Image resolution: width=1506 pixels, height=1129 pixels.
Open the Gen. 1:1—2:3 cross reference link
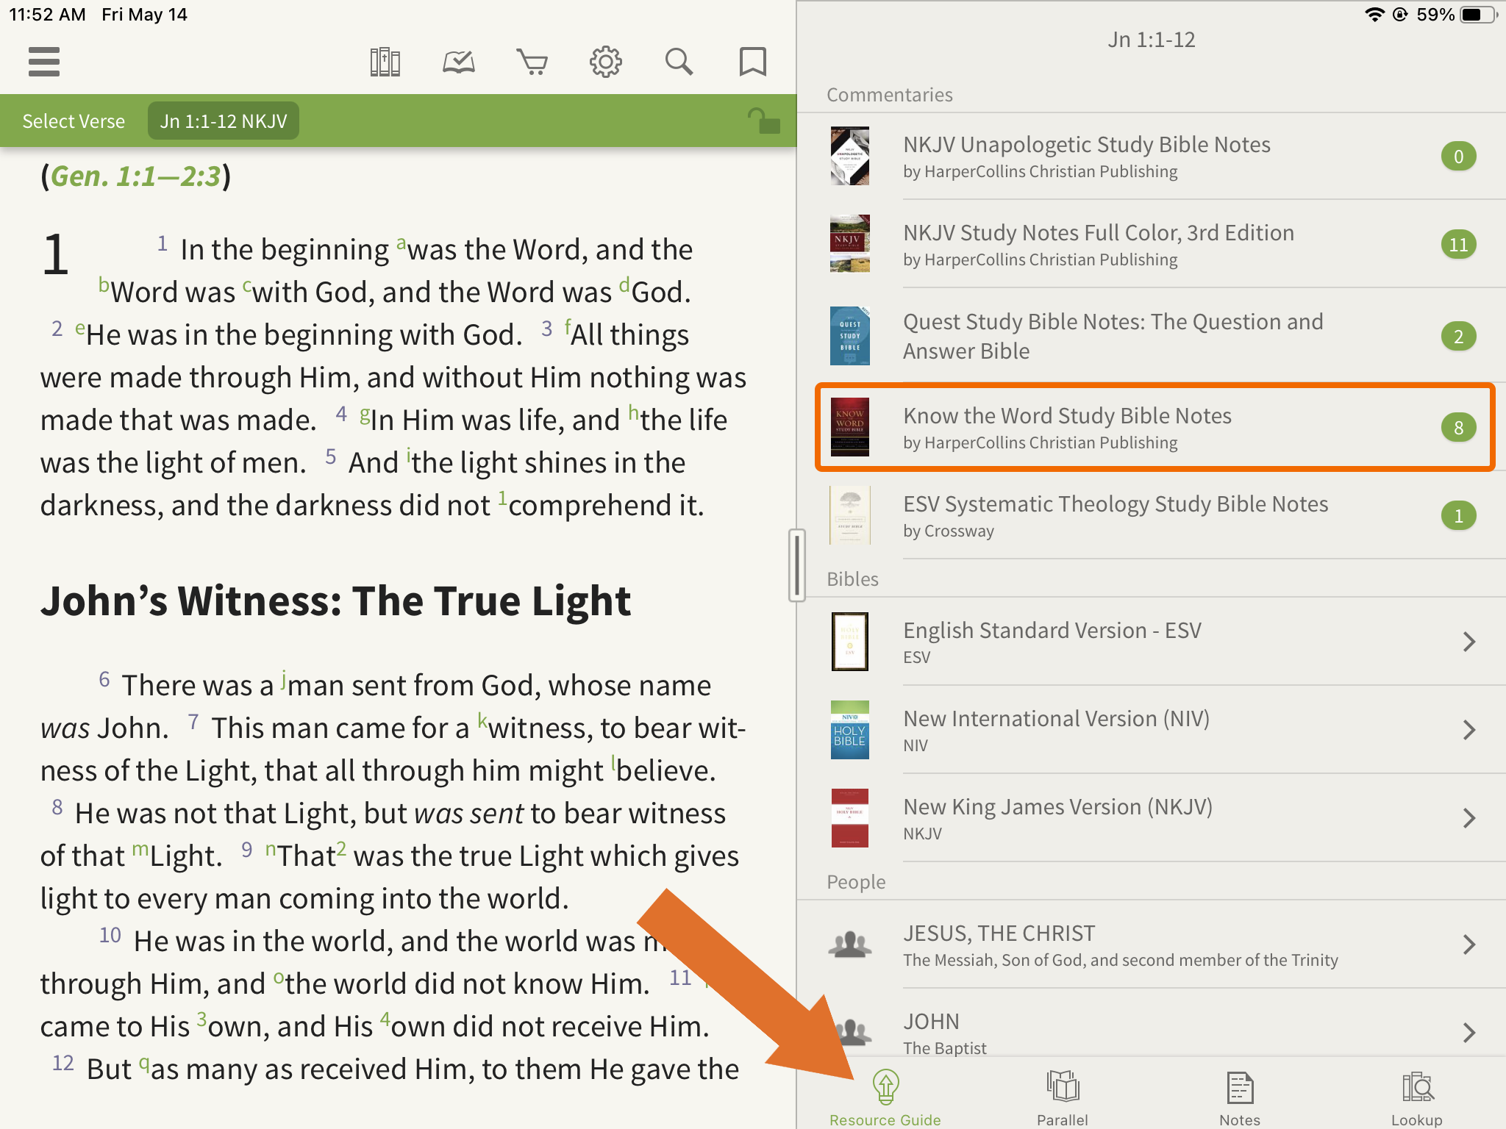click(135, 176)
